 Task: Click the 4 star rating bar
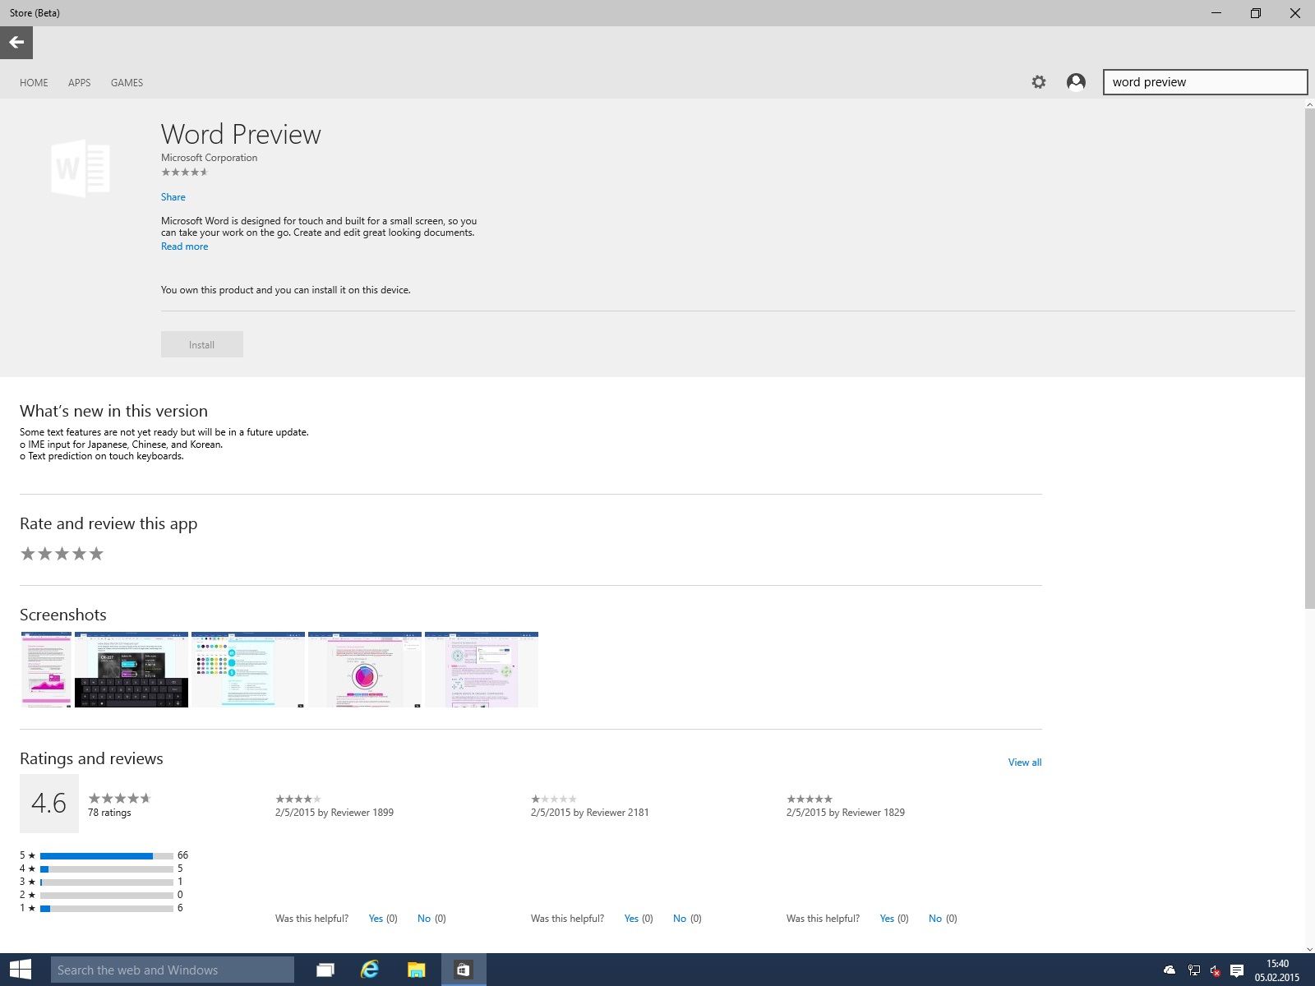[107, 869]
